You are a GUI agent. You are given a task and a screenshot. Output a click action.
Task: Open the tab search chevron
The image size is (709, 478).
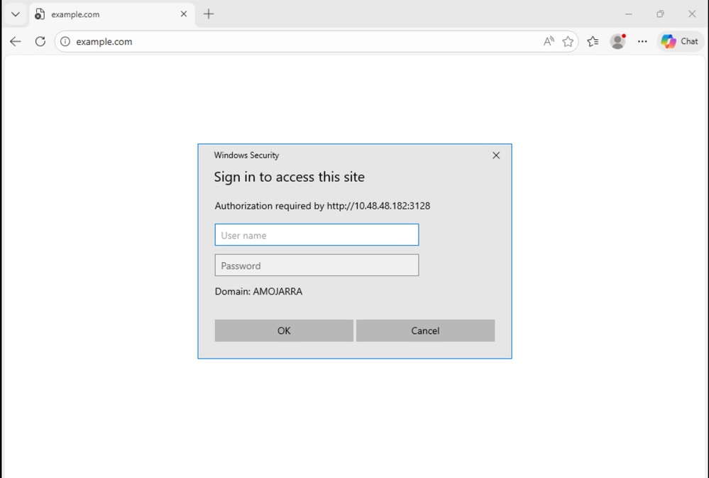[15, 13]
